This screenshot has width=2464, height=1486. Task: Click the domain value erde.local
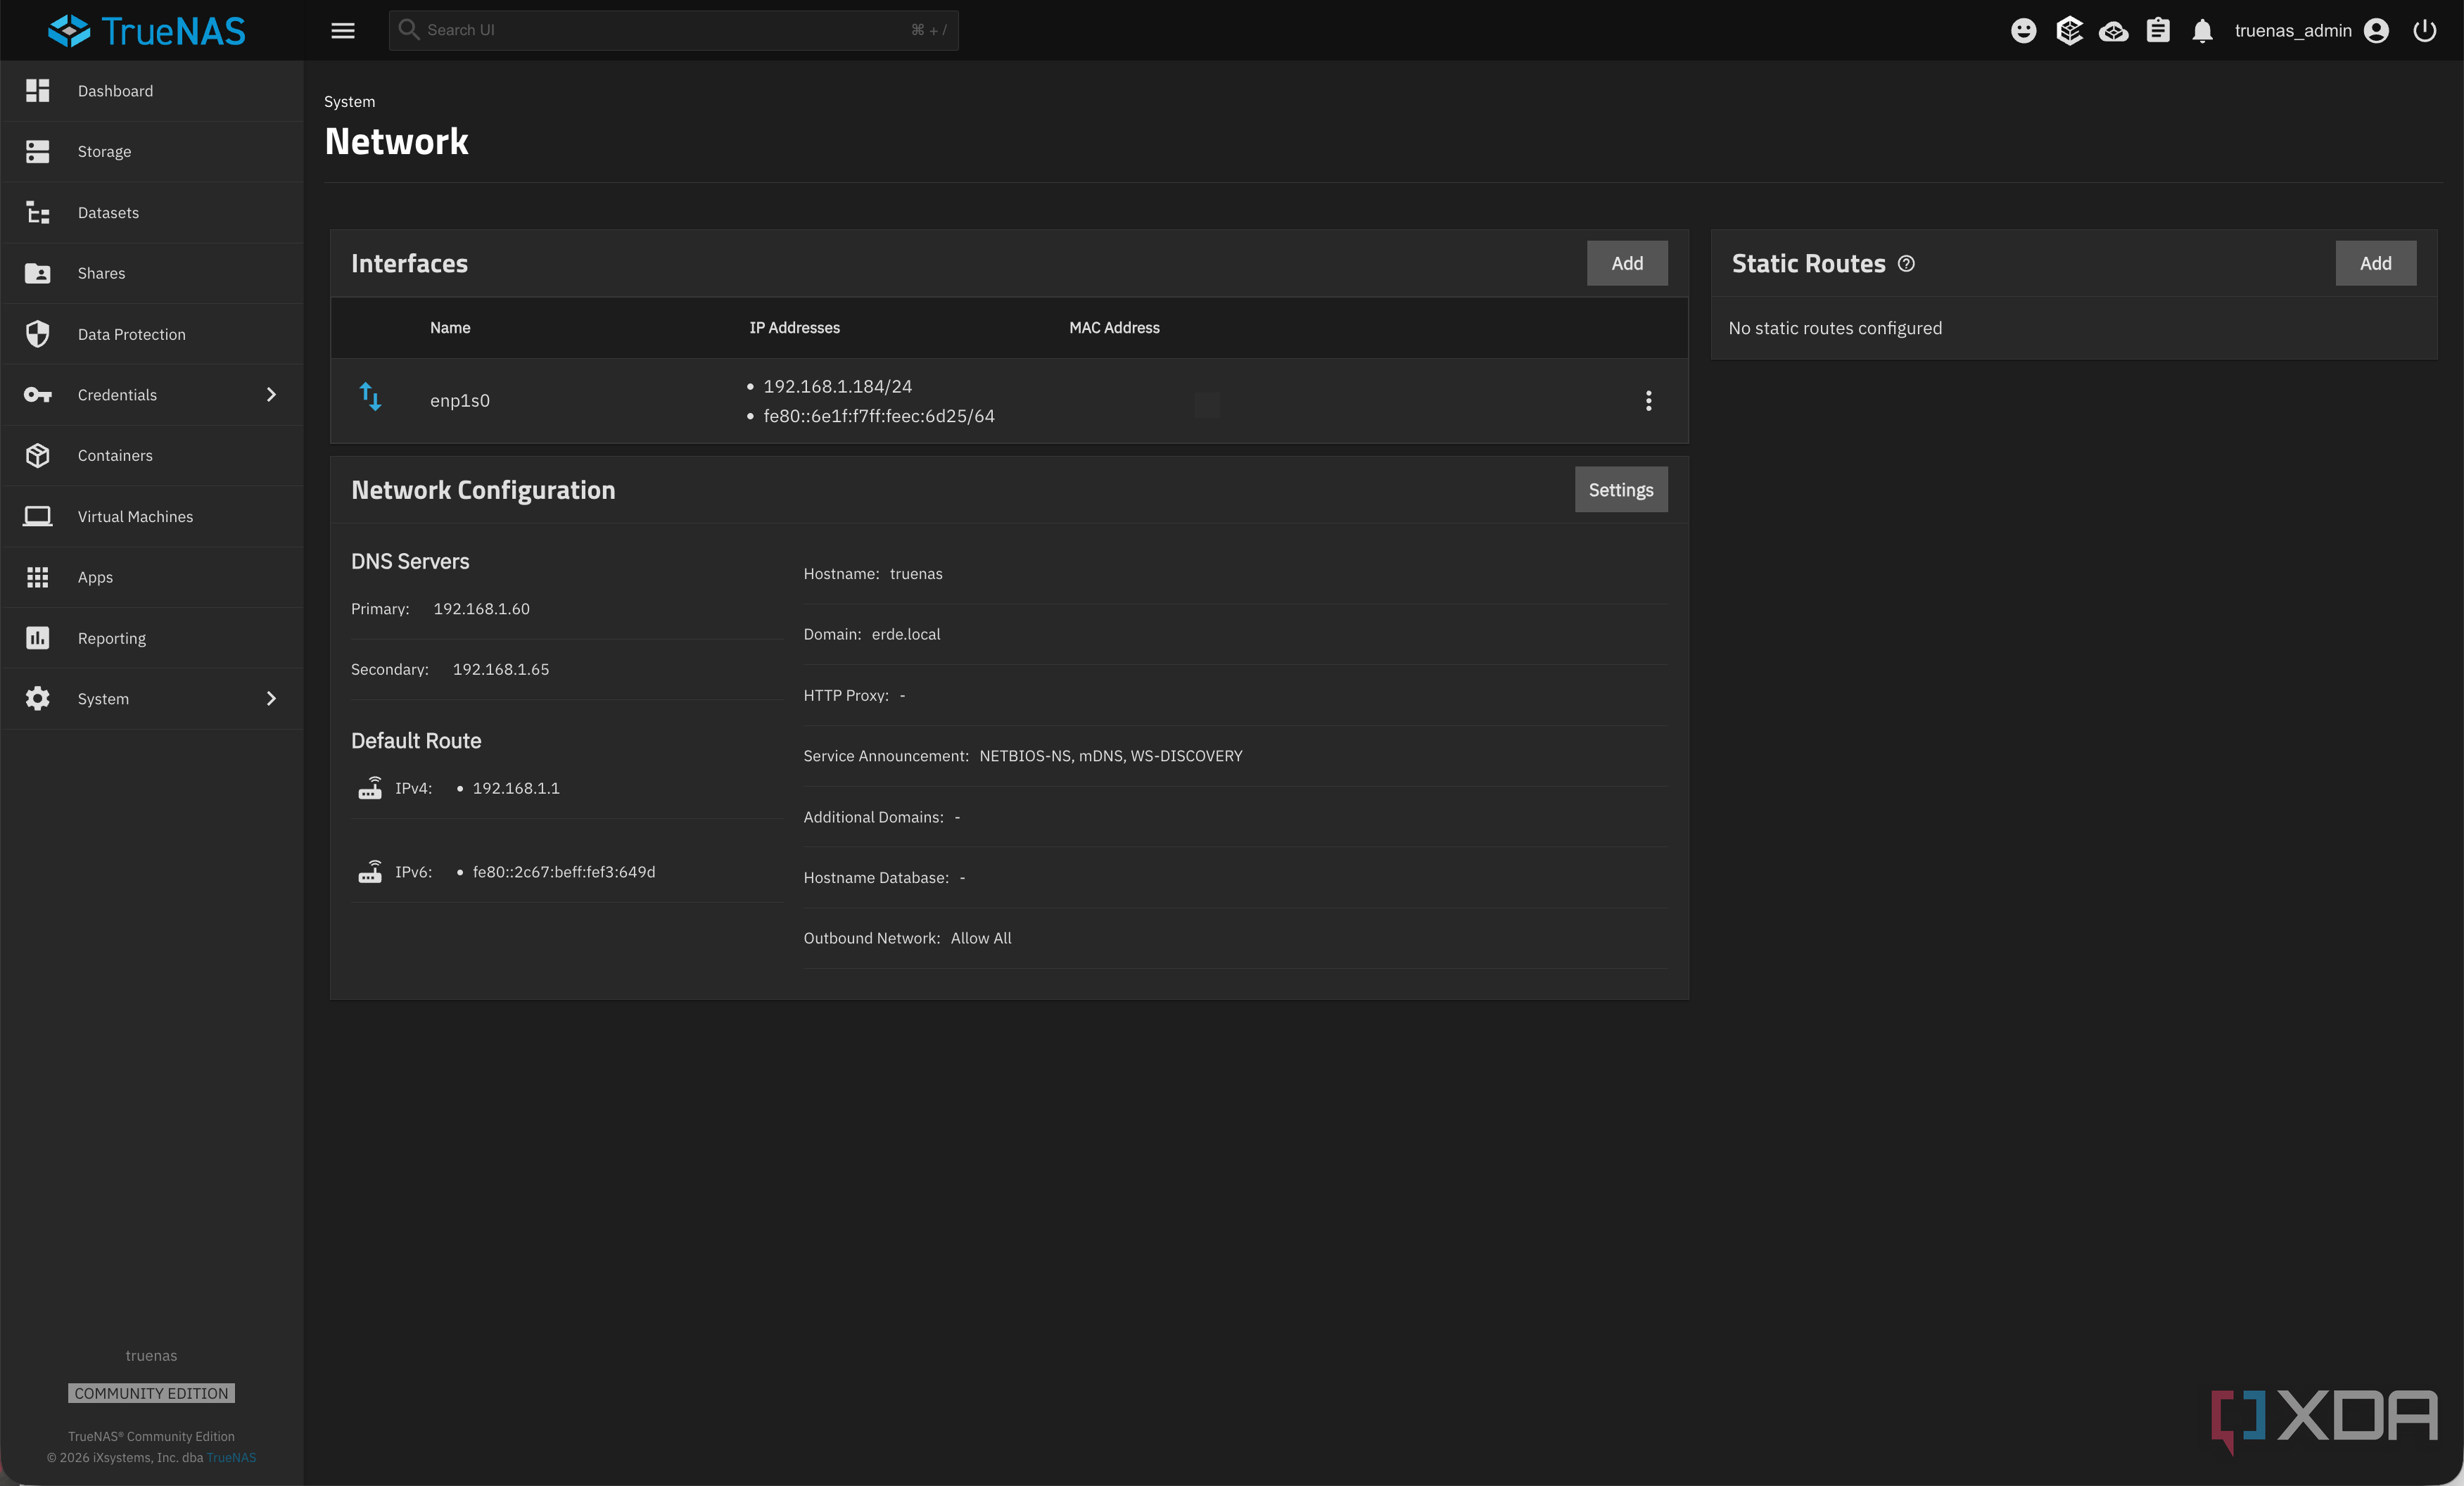pos(905,635)
